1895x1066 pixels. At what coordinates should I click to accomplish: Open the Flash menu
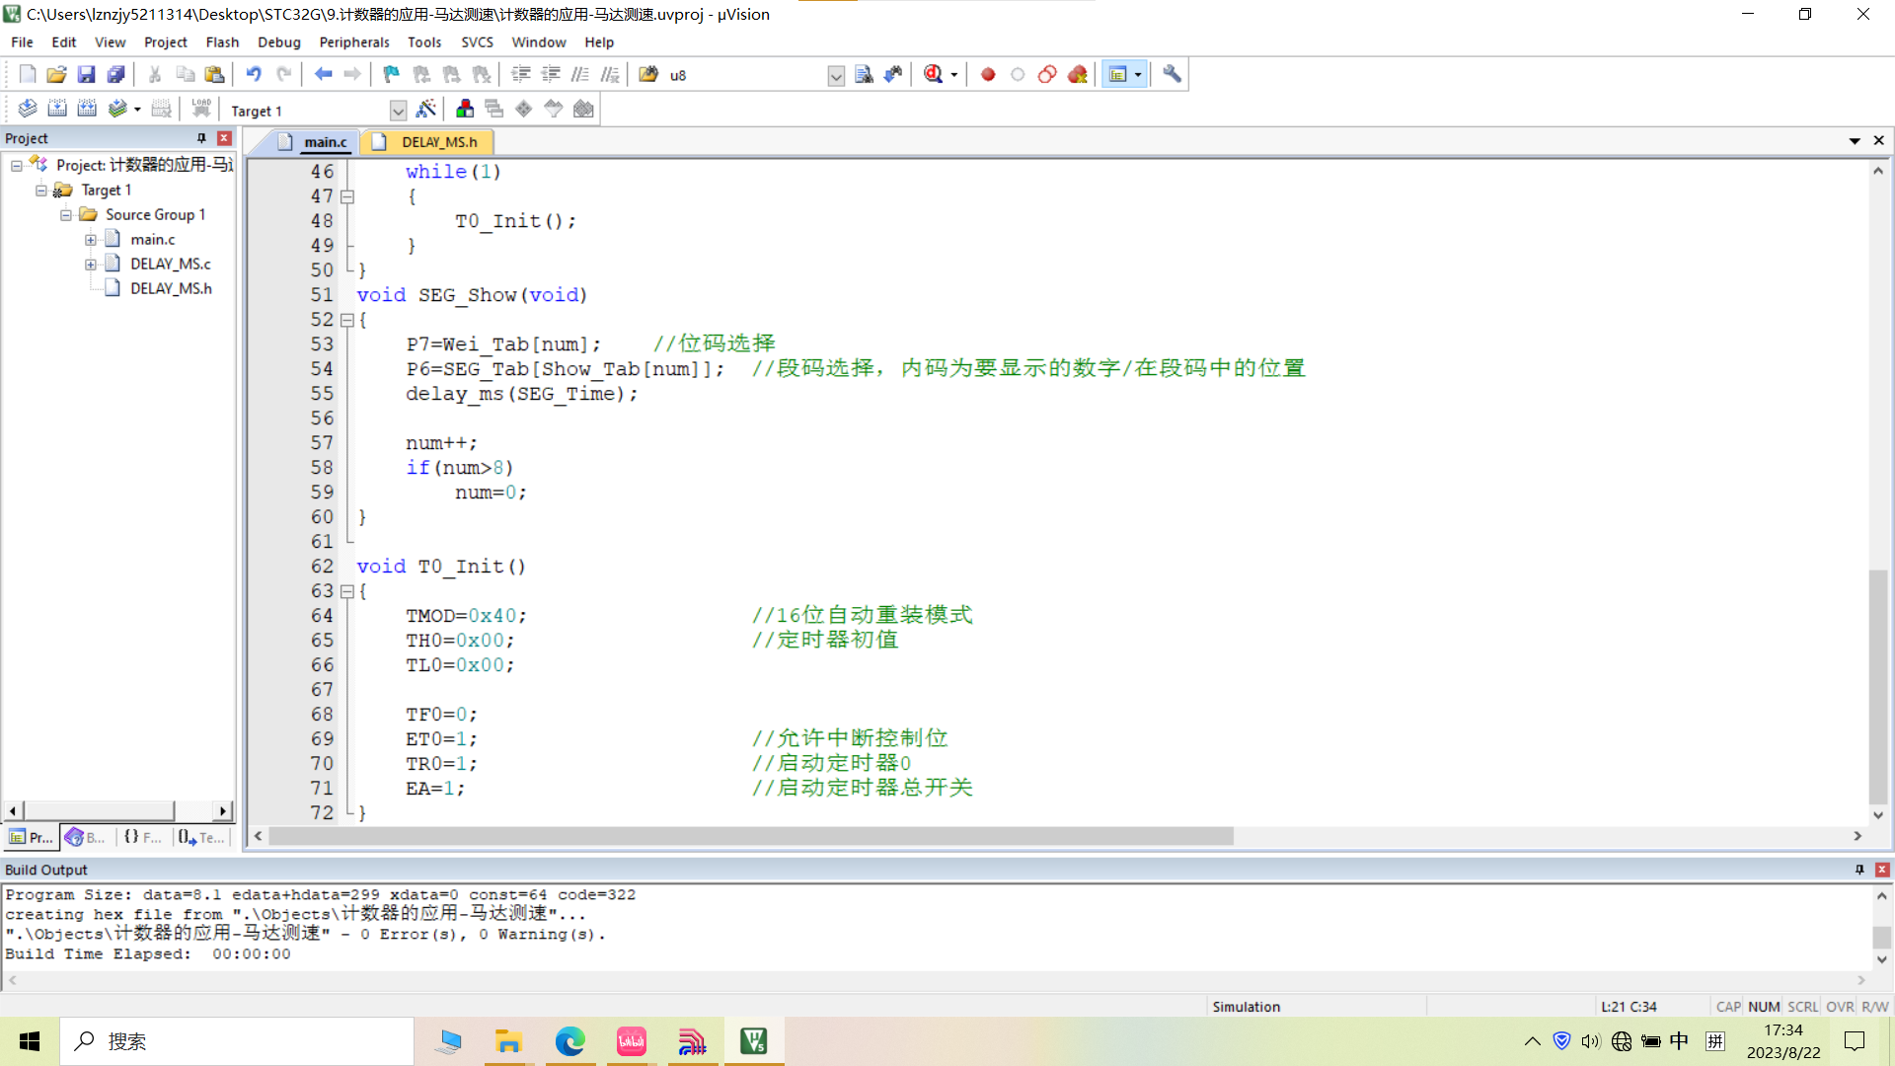[222, 42]
